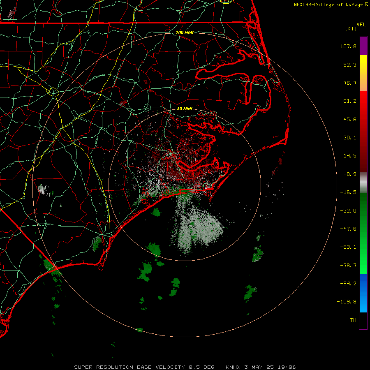Click the [KT] units label
Viewport: 370px width, 370px height.
coord(351,28)
